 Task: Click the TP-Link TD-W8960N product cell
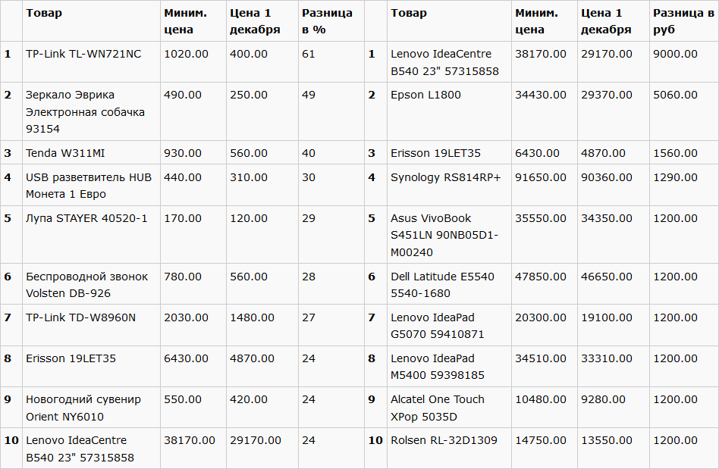[x=80, y=317]
